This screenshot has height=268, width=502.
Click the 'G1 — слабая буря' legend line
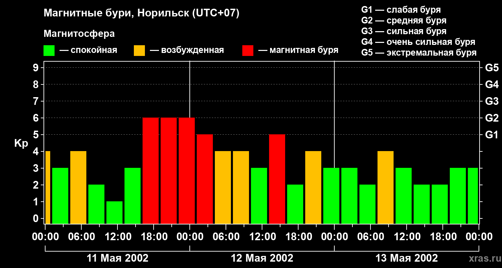tap(401, 9)
